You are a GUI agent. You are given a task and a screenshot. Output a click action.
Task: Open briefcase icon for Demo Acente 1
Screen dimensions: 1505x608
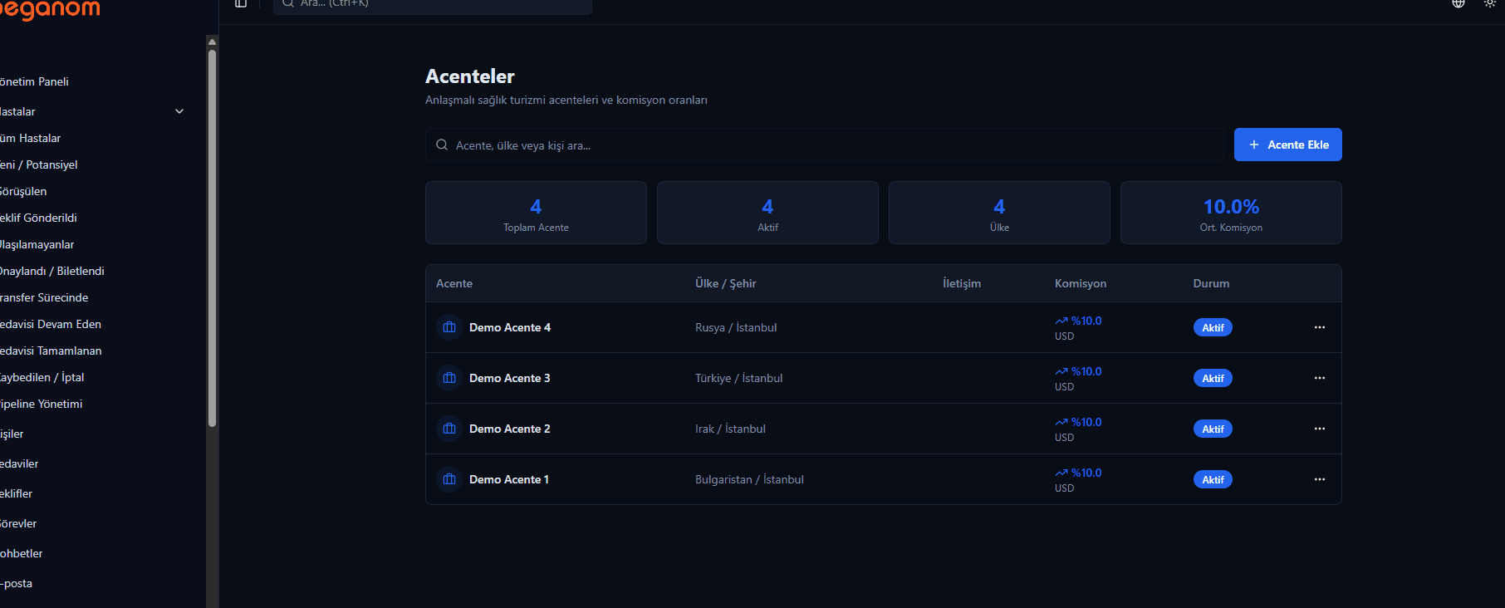point(449,479)
